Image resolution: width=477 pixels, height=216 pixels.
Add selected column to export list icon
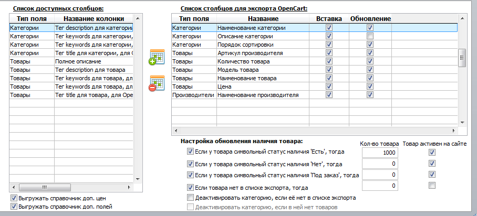point(157,57)
